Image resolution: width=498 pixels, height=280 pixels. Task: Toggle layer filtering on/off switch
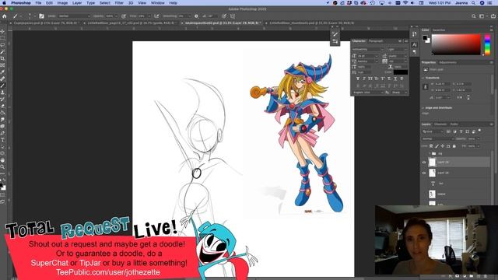479,131
